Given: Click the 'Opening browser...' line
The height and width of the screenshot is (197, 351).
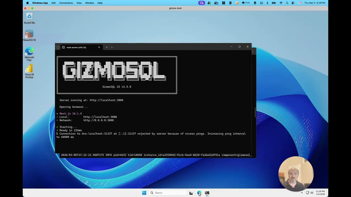Looking at the screenshot, I should 74,107.
